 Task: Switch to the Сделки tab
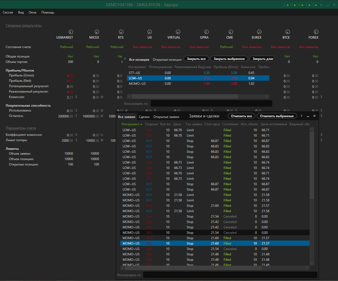144,117
